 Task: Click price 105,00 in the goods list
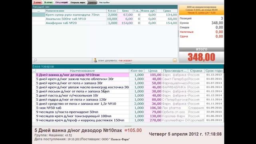coord(153,75)
